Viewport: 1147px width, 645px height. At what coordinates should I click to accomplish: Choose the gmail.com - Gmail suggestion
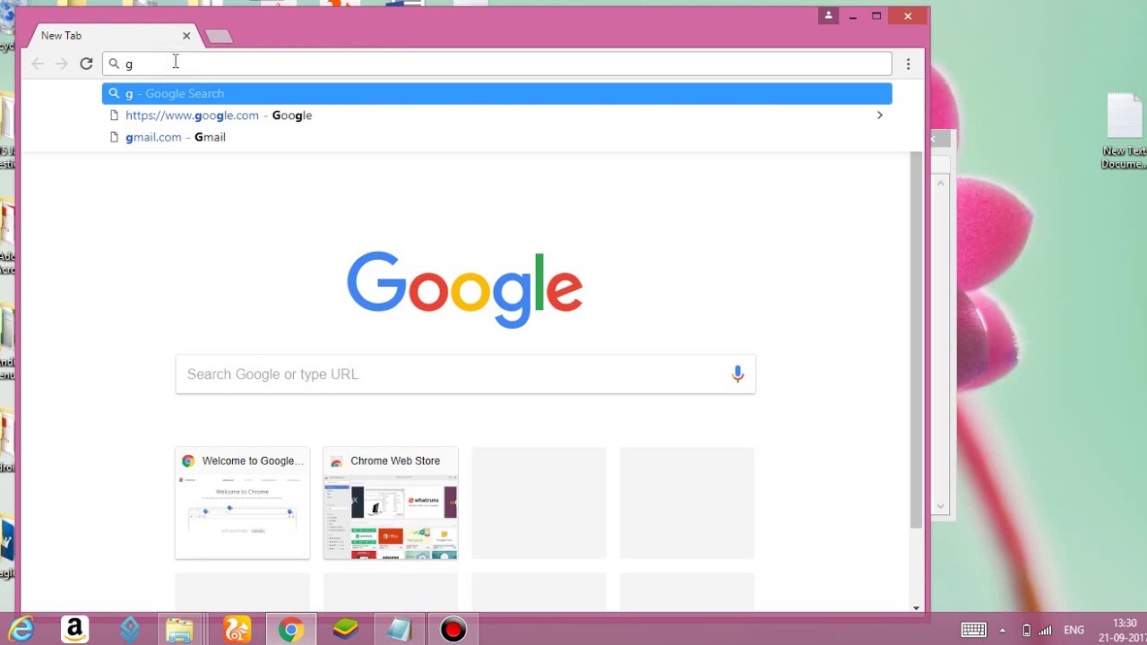click(x=497, y=137)
